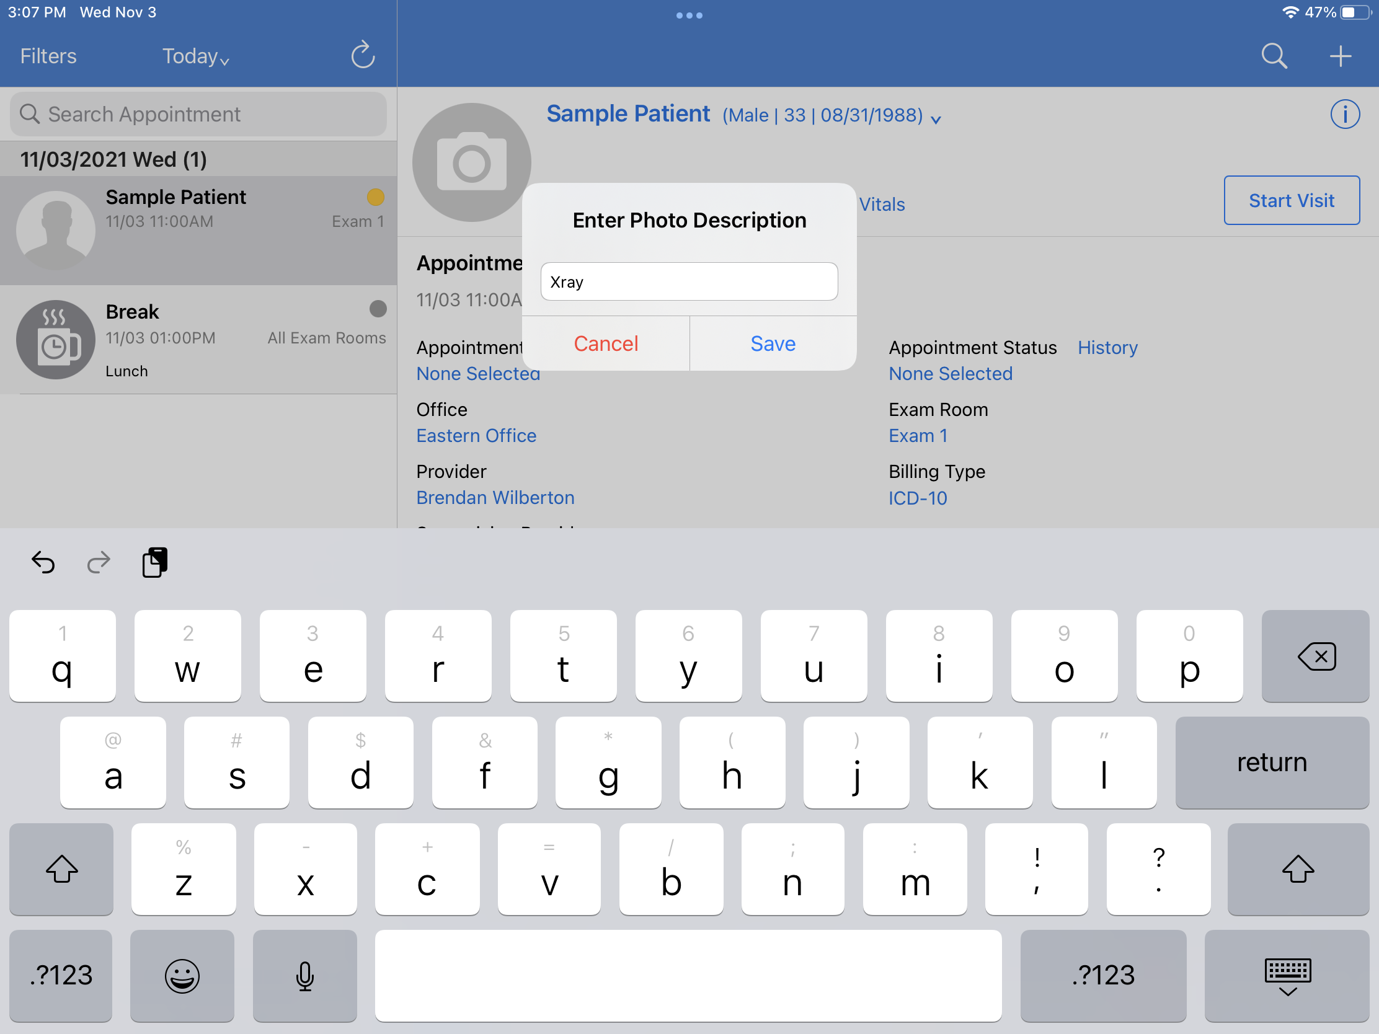Image resolution: width=1379 pixels, height=1034 pixels.
Task: Tap the a key
Action: (x=113, y=762)
